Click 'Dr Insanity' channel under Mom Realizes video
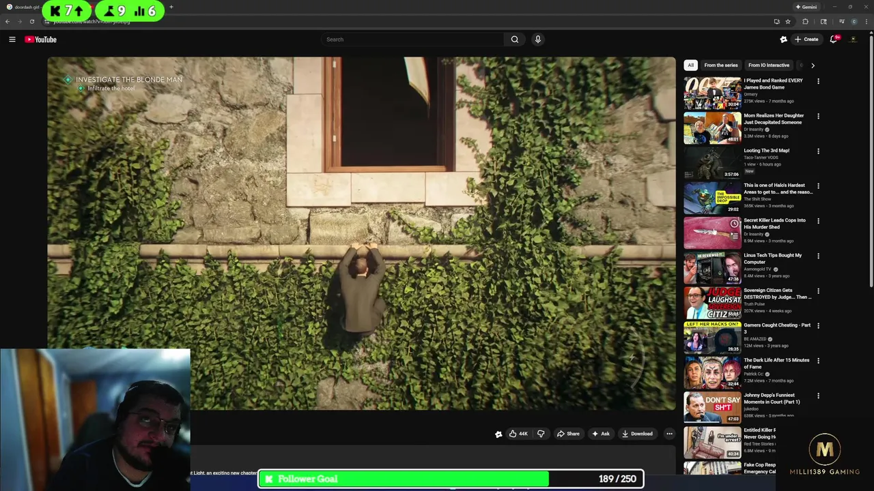Image resolution: width=874 pixels, height=491 pixels. [x=753, y=130]
